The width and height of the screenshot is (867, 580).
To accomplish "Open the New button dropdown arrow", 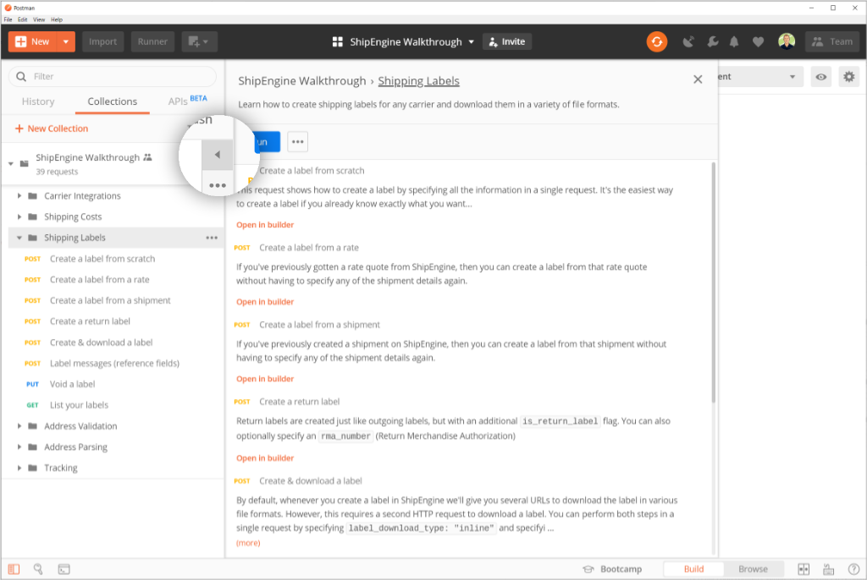I will (67, 41).
